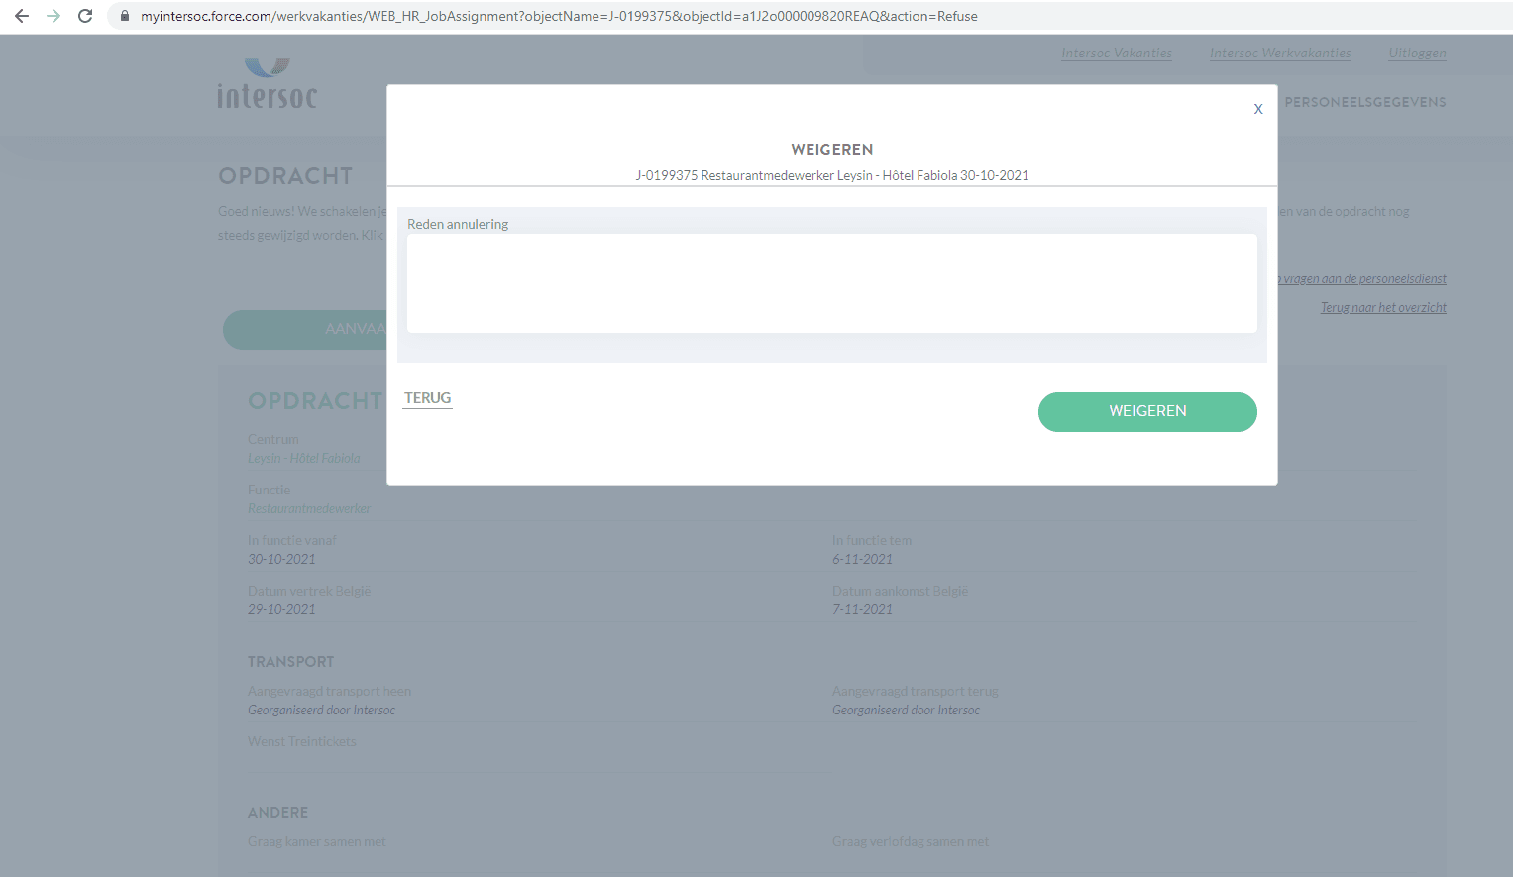Viewport: 1513px width, 877px height.
Task: Click 'Georganiseerd door Intersoc' under transport heen
Action: pos(321,710)
